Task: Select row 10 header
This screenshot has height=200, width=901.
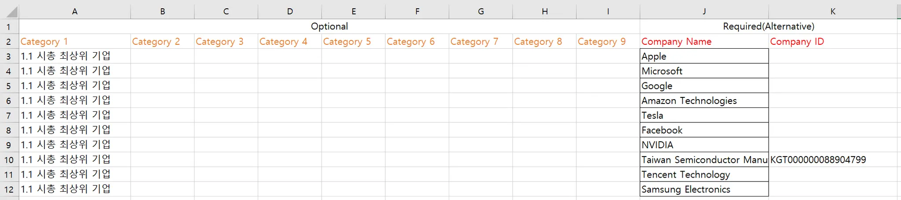Action: [9, 160]
